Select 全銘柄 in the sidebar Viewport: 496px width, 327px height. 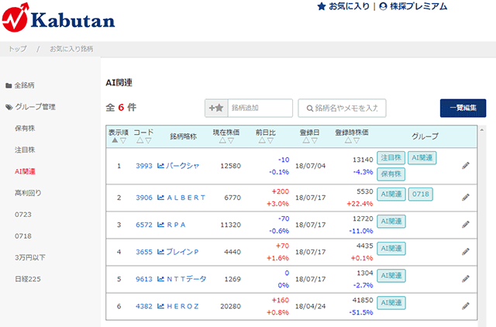20,85
